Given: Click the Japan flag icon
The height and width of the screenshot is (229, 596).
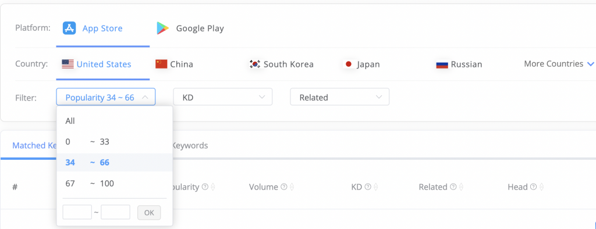Looking at the screenshot, I should [348, 64].
